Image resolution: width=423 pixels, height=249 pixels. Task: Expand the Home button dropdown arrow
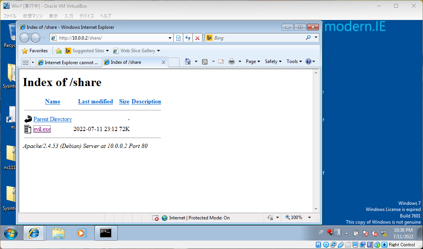[x=196, y=61]
